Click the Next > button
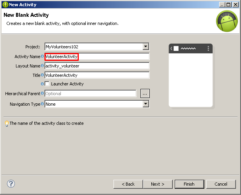 click(158, 184)
